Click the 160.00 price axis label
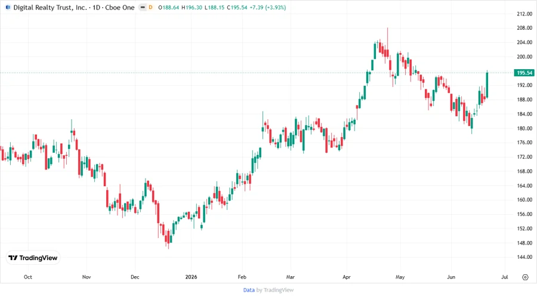Screen dimensions: 537x297 (x=524, y=199)
